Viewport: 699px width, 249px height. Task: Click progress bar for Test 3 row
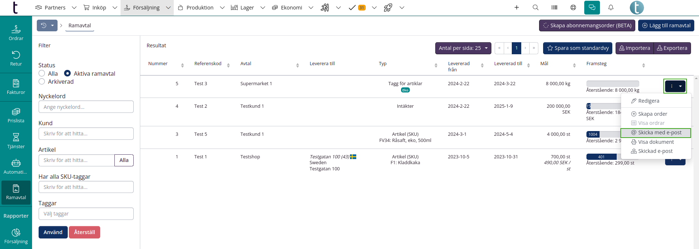(613, 83)
